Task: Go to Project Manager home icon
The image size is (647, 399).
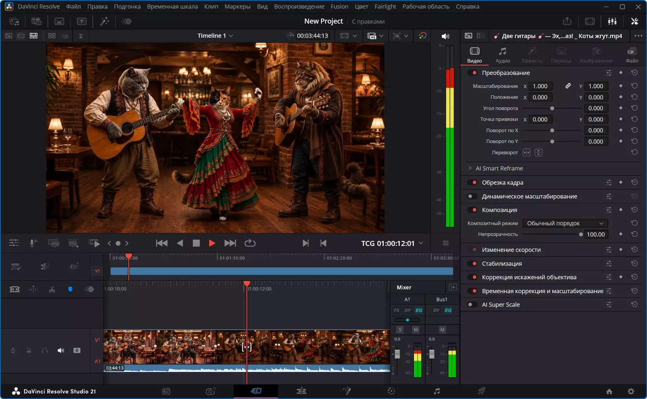Action: 609,391
